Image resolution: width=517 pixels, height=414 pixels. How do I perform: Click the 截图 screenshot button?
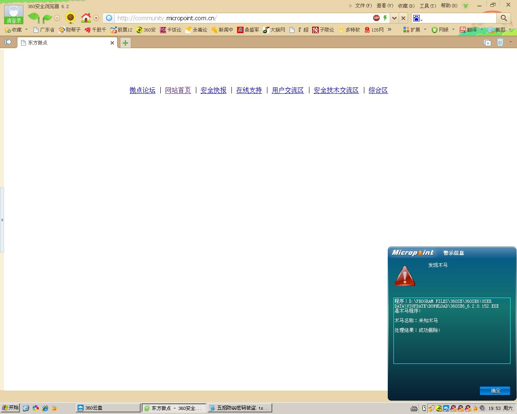496,30
